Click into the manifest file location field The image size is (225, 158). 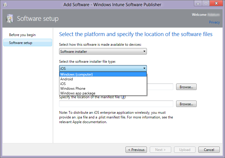click(x=116, y=104)
